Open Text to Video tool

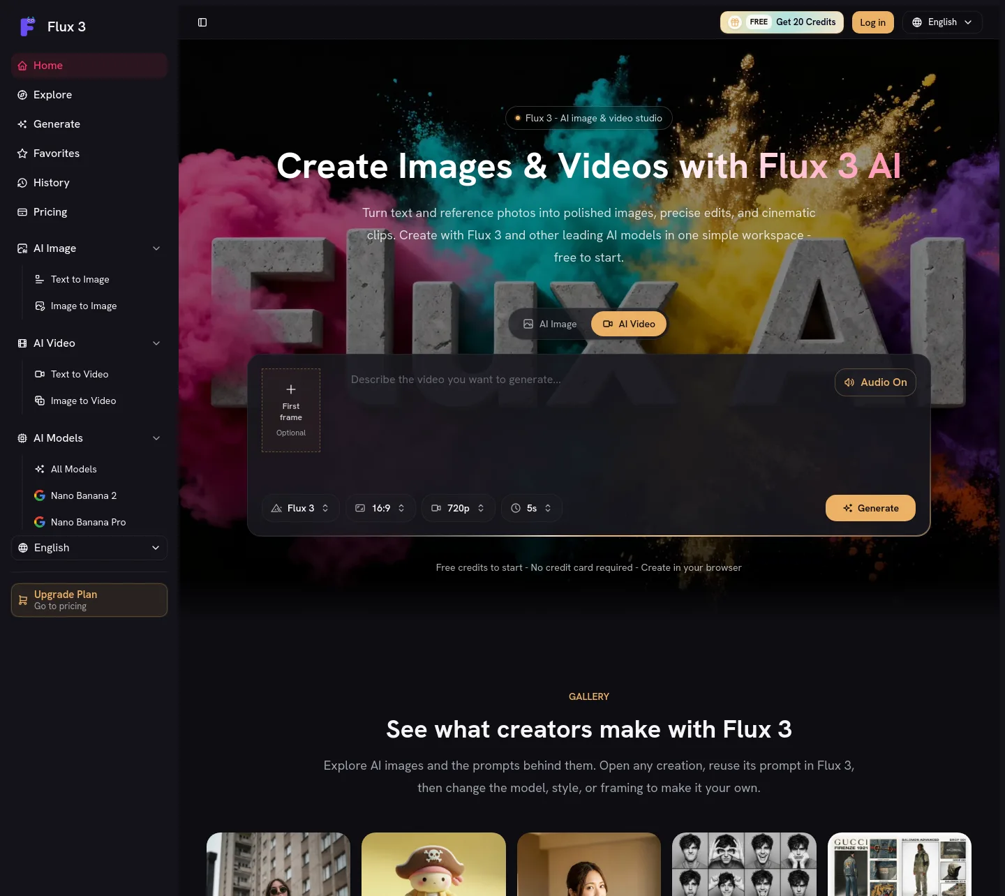coord(98,374)
